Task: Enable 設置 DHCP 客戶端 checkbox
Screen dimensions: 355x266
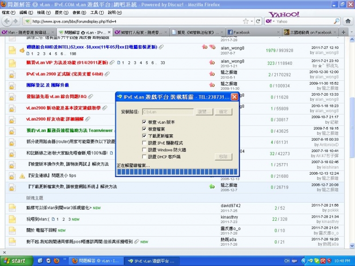Action: click(x=144, y=156)
